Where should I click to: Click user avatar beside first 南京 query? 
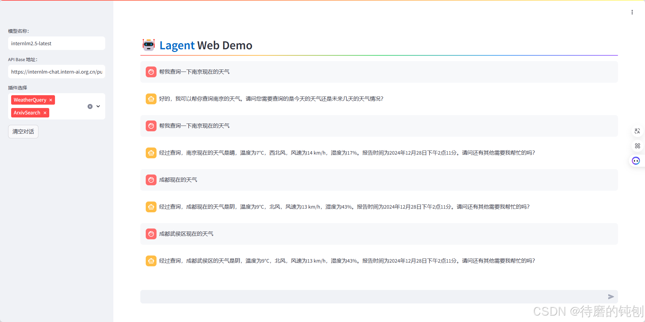click(151, 72)
